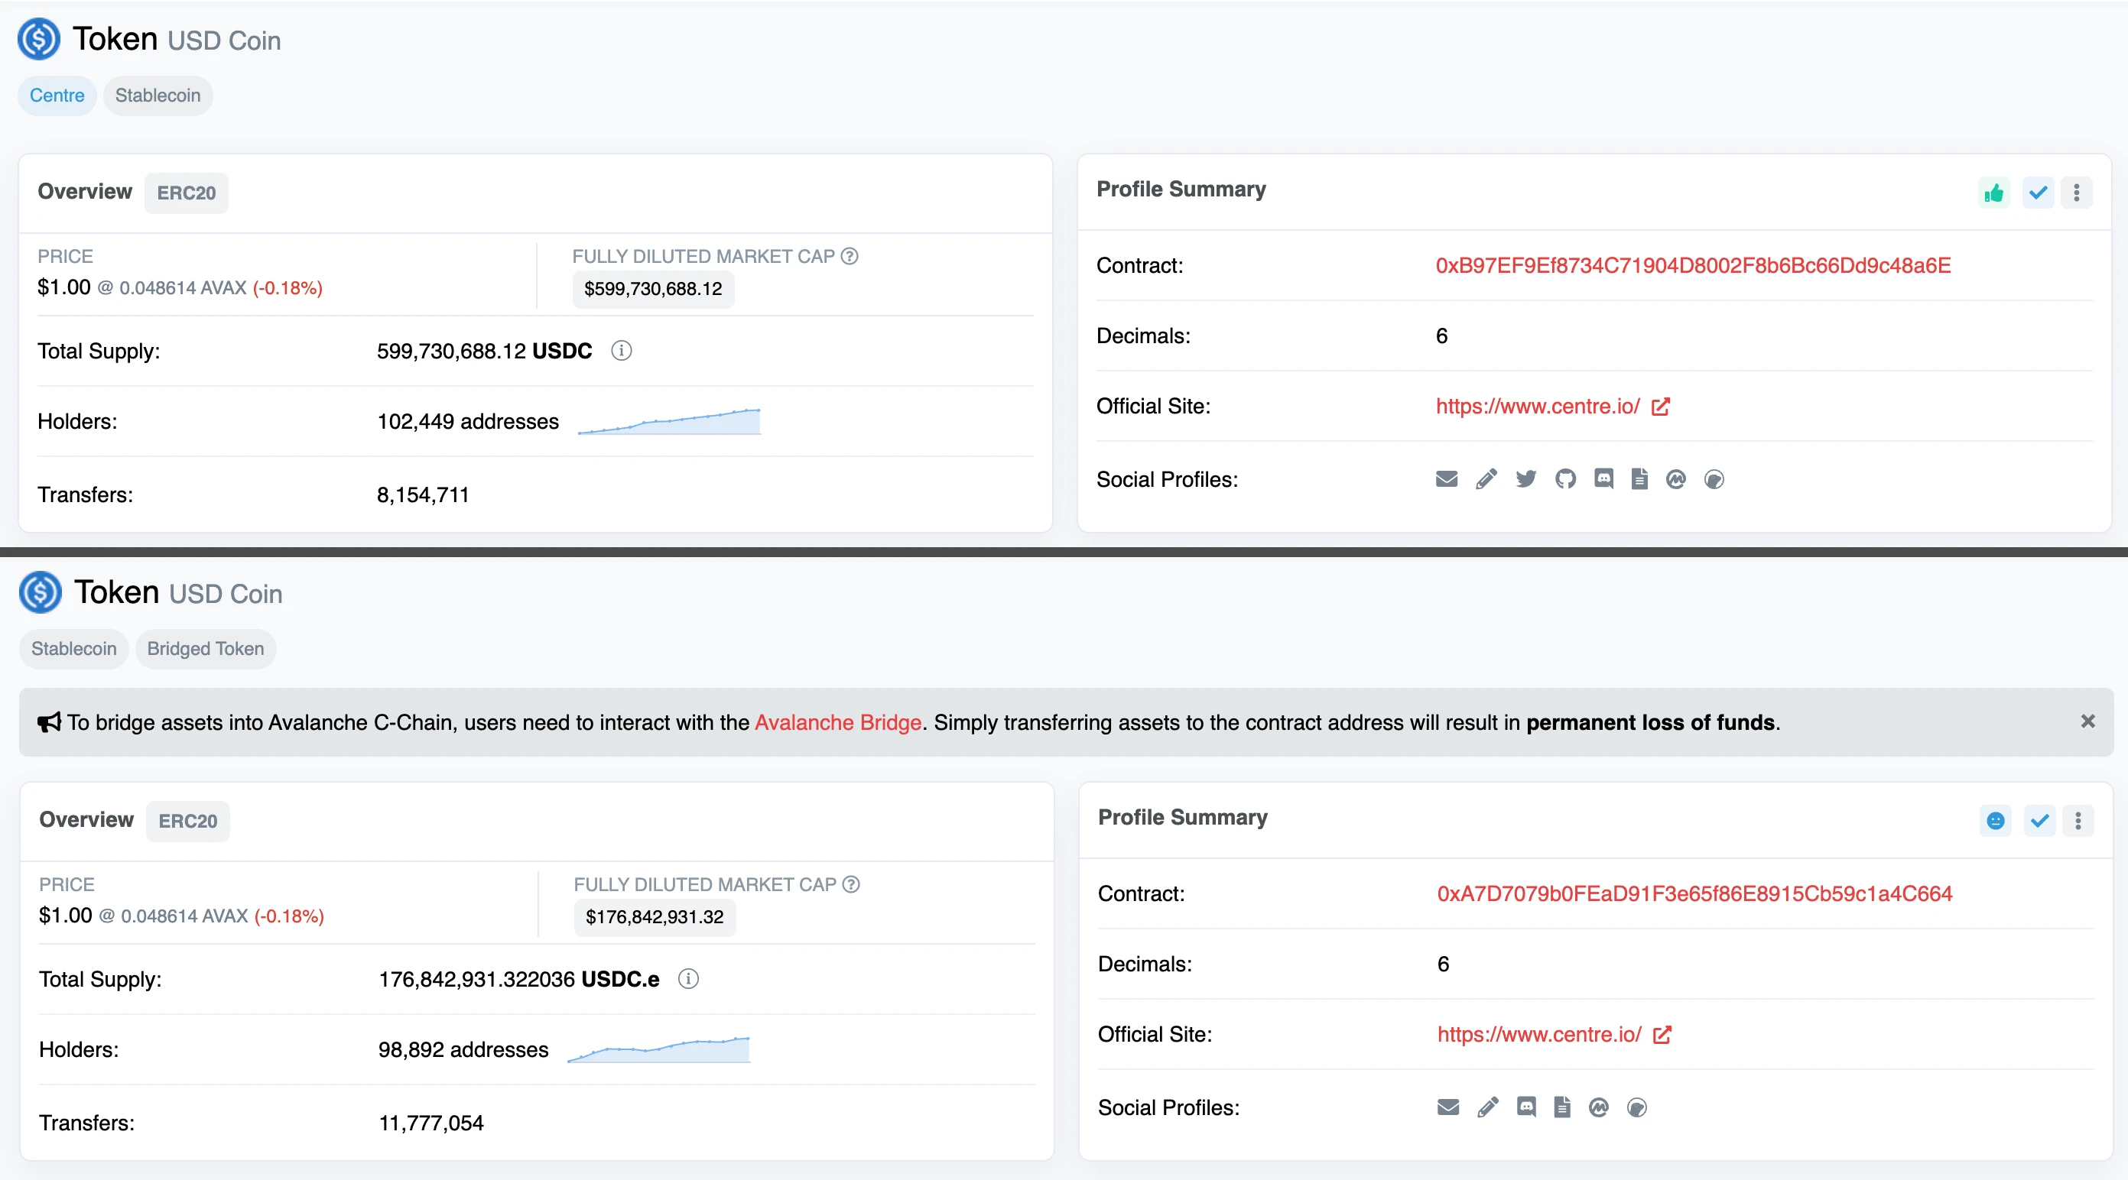Open contract address 0xB97EF9Ef8734 link
This screenshot has width=2128, height=1180.
pos(1693,266)
